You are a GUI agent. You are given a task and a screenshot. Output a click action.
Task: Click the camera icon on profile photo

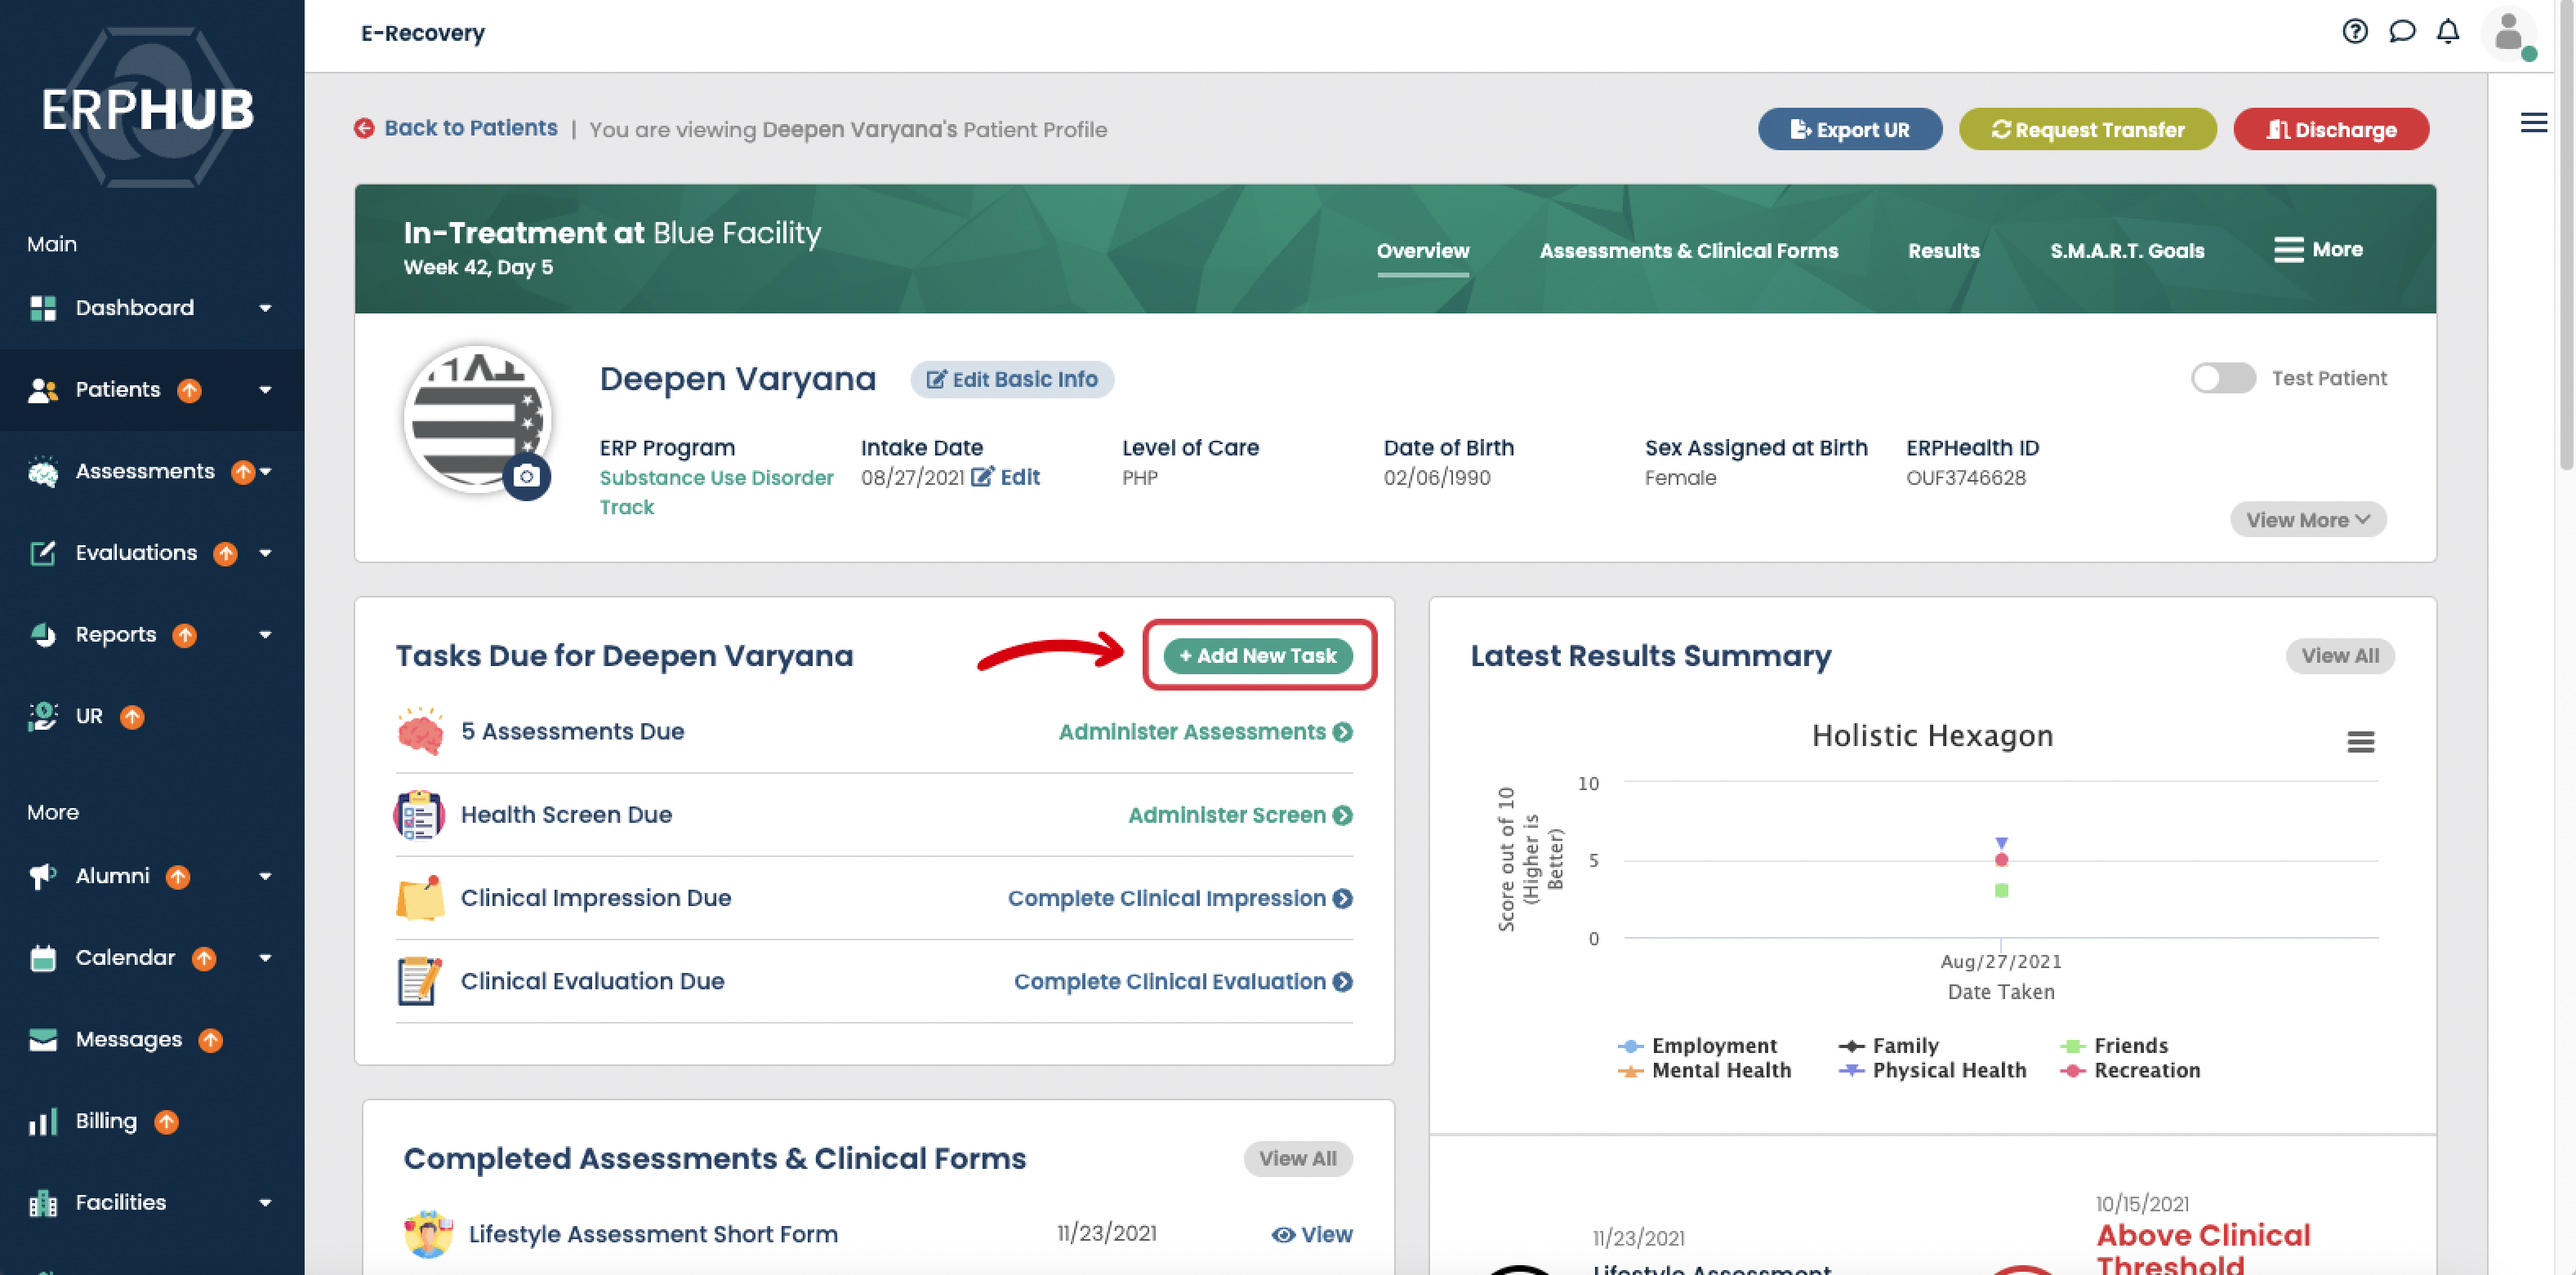pyautogui.click(x=526, y=477)
